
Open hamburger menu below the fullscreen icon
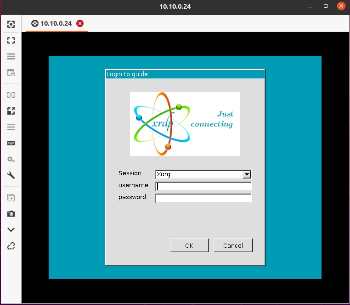11,56
